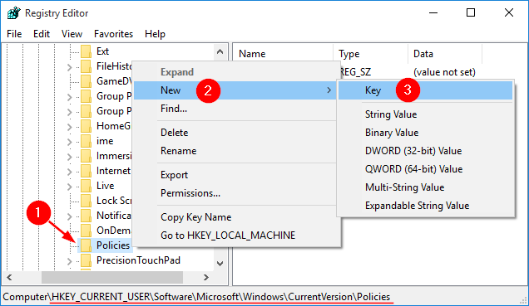Minimize the Registry Editor window
This screenshot has width=529, height=306.
pyautogui.click(x=433, y=13)
